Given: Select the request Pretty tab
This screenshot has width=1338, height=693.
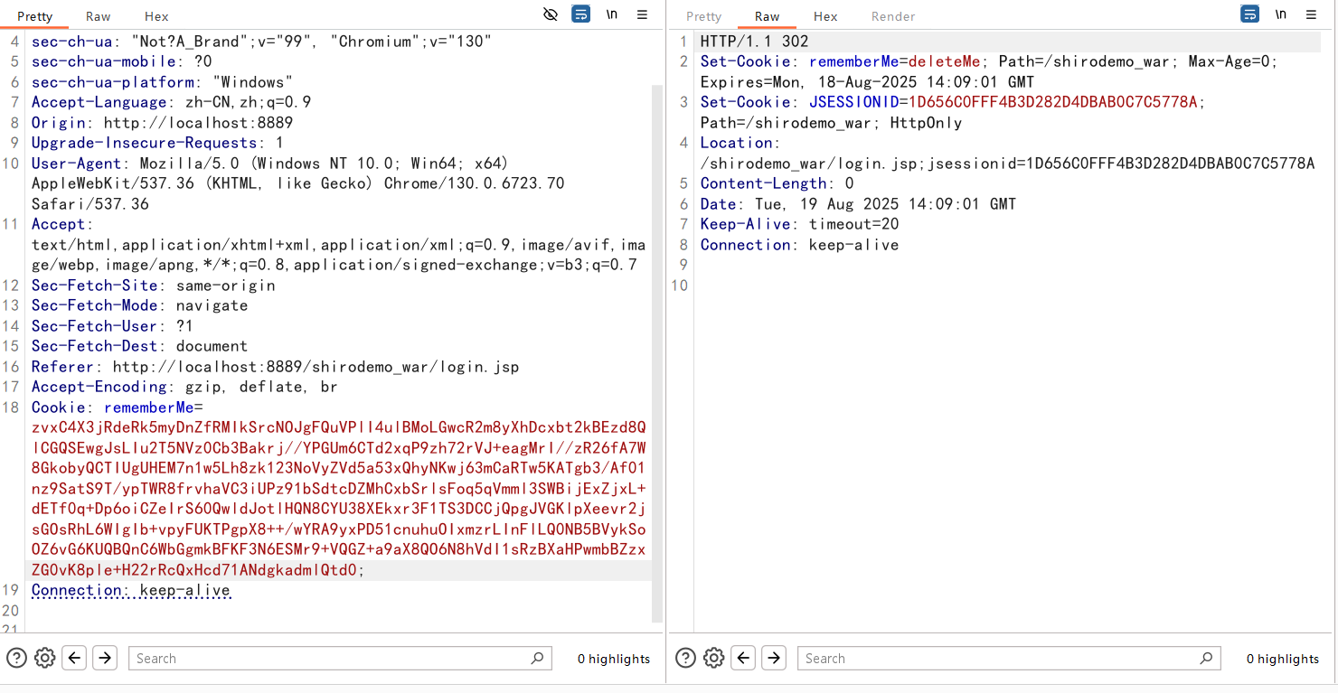Looking at the screenshot, I should point(35,16).
